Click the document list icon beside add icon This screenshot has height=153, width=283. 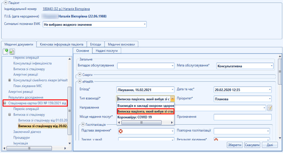point(12,52)
